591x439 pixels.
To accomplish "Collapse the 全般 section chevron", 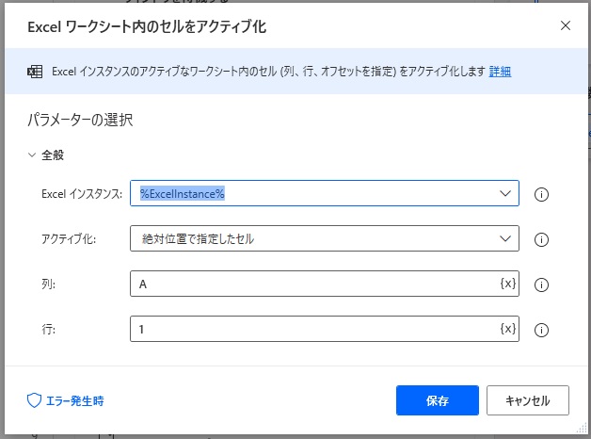I will pos(32,155).
